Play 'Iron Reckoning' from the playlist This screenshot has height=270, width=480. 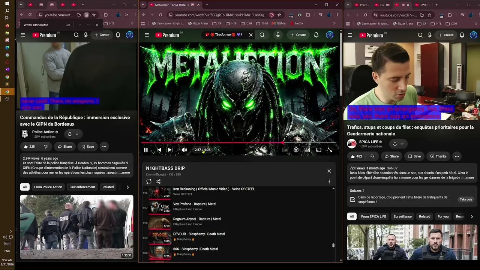tap(214, 189)
